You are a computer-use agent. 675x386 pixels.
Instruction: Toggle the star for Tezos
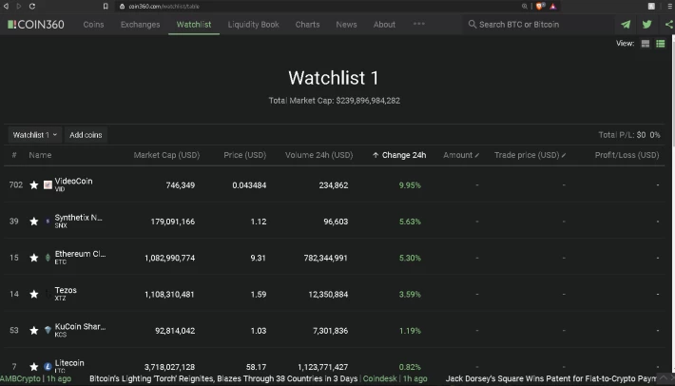33,294
